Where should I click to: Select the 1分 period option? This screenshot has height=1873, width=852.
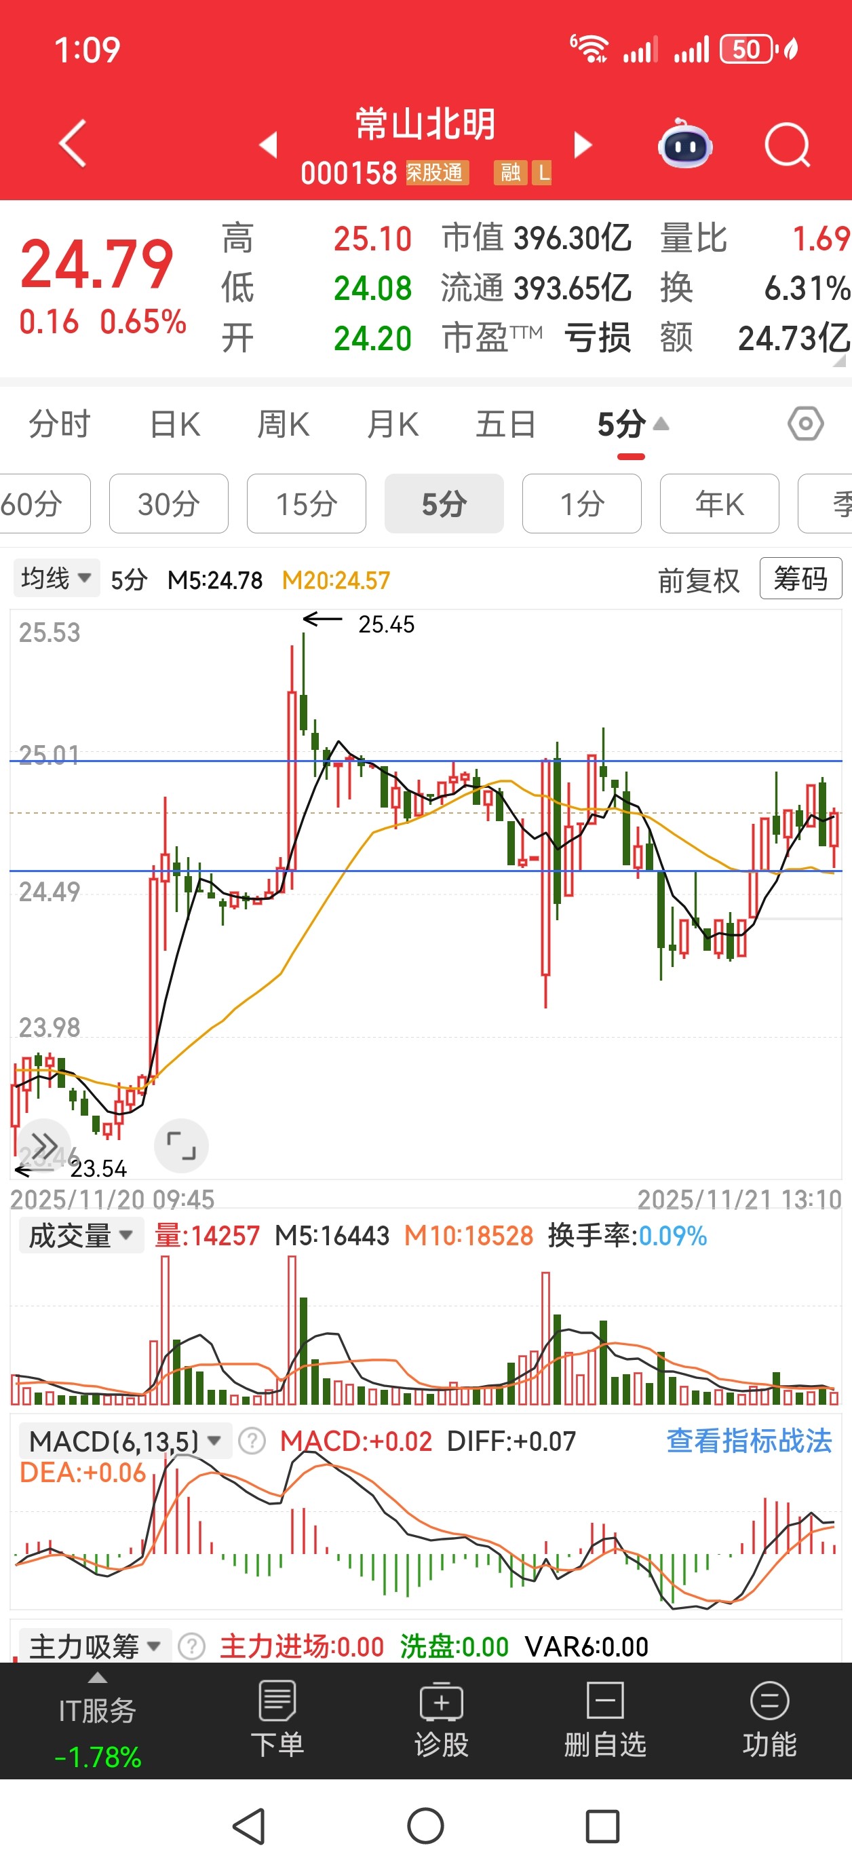(x=581, y=504)
